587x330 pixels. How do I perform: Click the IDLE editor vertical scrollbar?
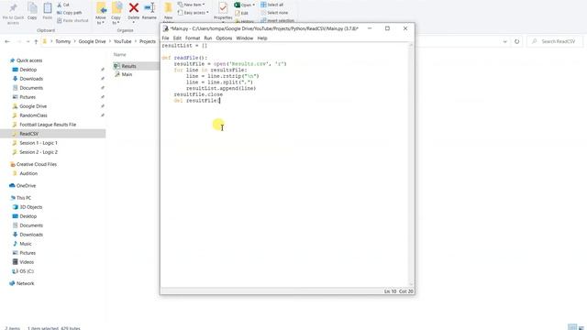(411, 165)
